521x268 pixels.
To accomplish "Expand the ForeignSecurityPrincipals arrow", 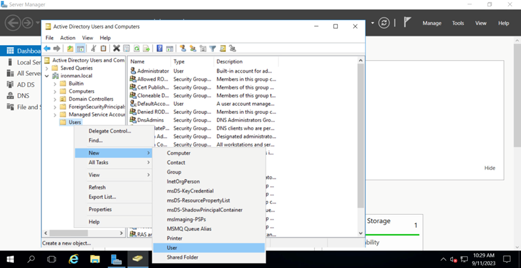I will pos(55,107).
